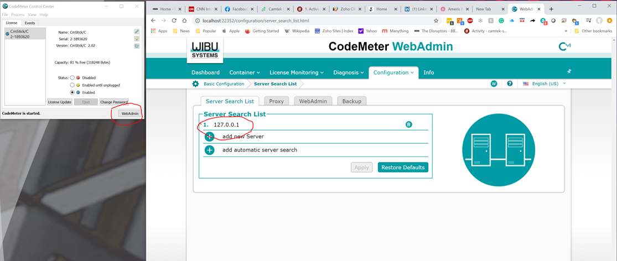
Task: Go back in Chrome browser
Action: [x=153, y=20]
